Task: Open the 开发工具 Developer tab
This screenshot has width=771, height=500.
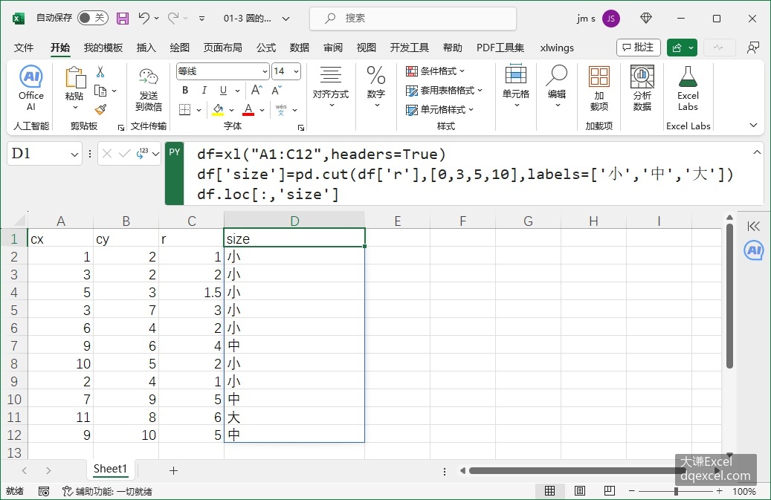Action: click(x=409, y=48)
